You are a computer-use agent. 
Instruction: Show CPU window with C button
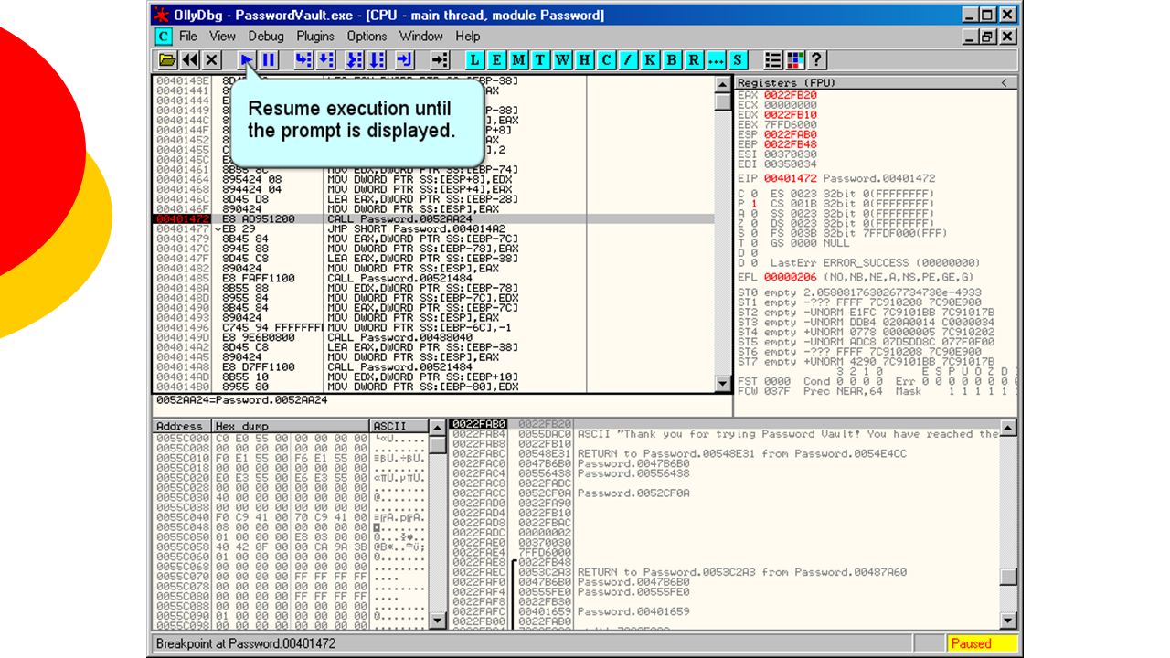(606, 60)
